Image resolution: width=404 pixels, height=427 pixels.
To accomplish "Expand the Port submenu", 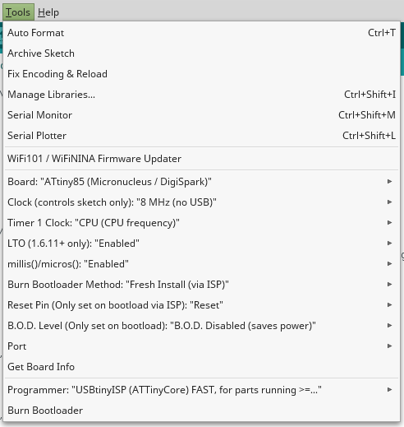I will tap(201, 346).
